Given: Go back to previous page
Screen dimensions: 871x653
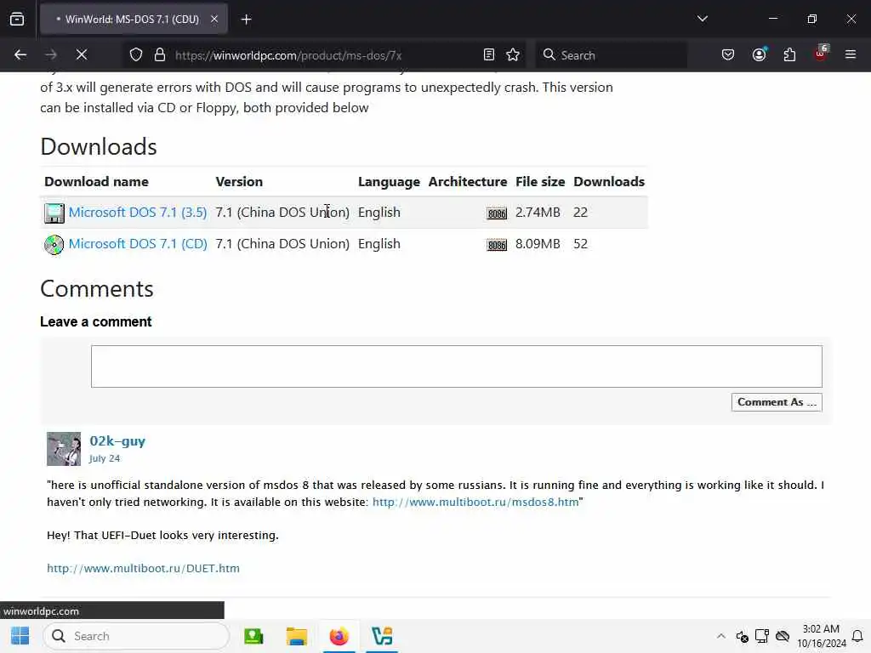Looking at the screenshot, I should coord(20,55).
